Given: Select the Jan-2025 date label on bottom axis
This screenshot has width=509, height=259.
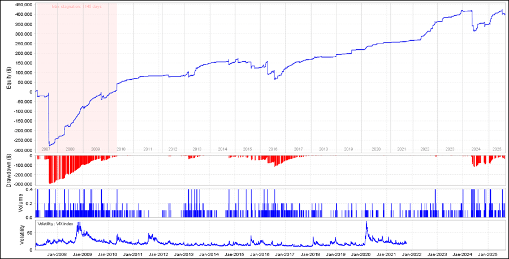Looking at the screenshot, I should (488, 254).
